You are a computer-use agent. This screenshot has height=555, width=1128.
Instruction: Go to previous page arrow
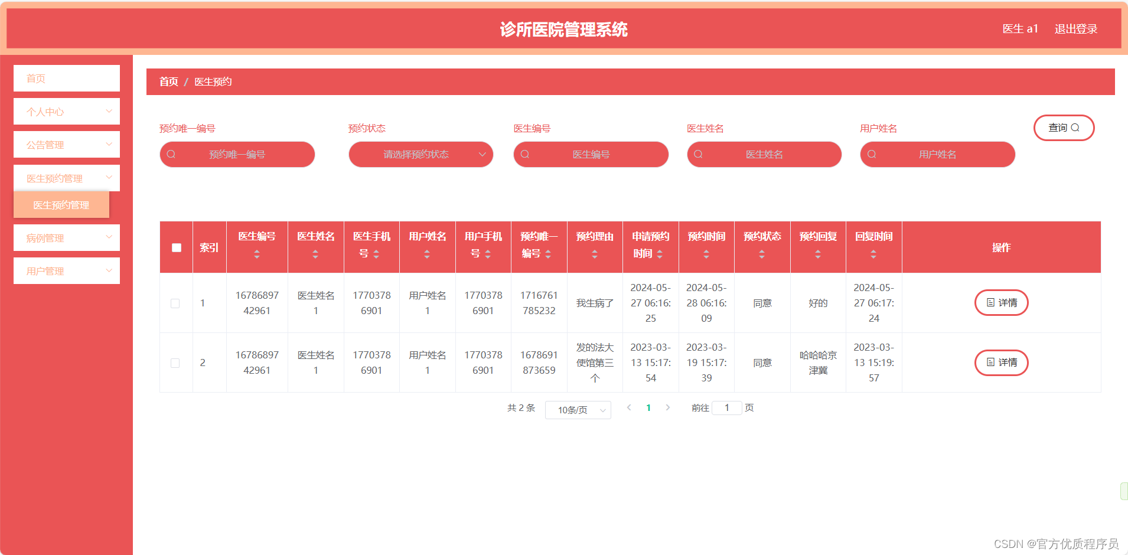click(629, 407)
